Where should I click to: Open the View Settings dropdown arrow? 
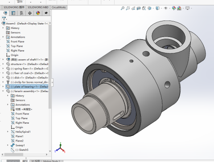[x=191, y=8]
